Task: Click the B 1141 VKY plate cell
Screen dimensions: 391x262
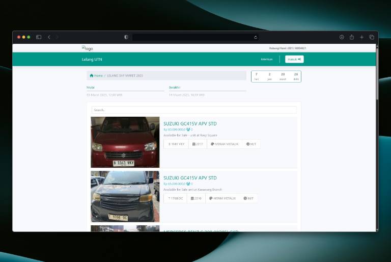Action: tap(176, 144)
